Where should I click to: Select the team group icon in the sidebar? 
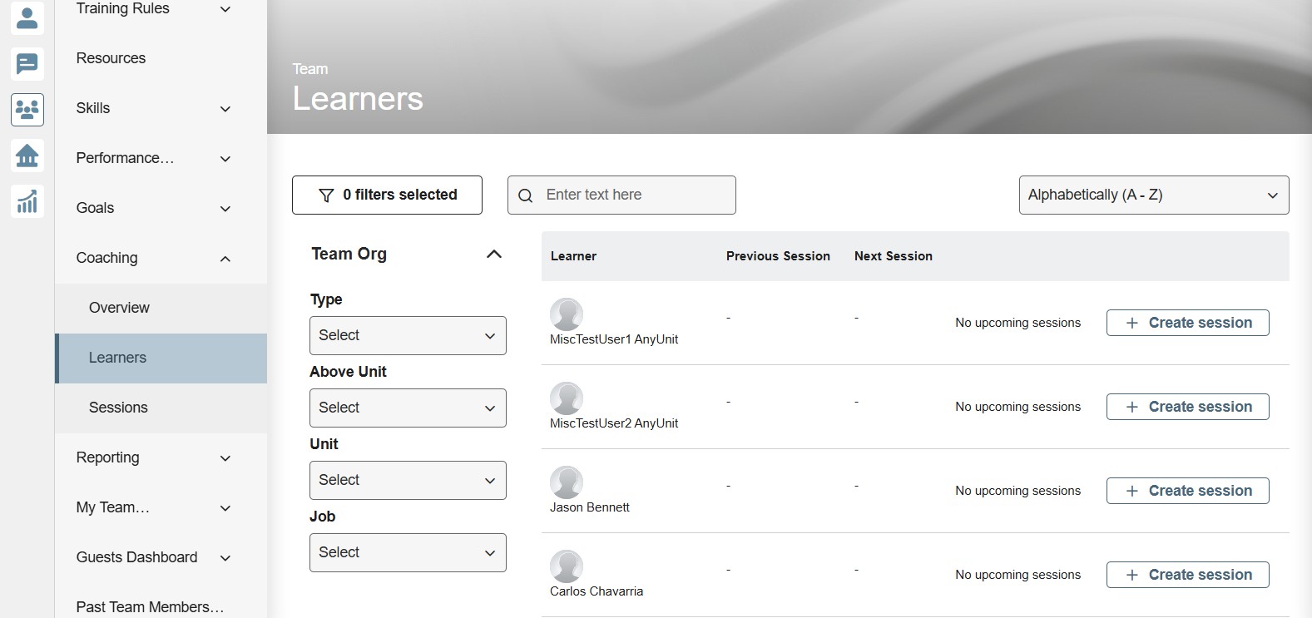tap(27, 109)
